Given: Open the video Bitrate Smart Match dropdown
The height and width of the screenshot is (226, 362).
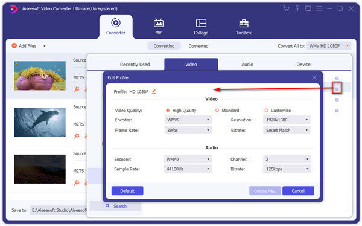Looking at the screenshot, I should tap(287, 131).
